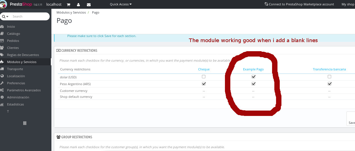Toggle Example Pago checkbox for dolar (USD)
355x151 pixels.
(254, 77)
